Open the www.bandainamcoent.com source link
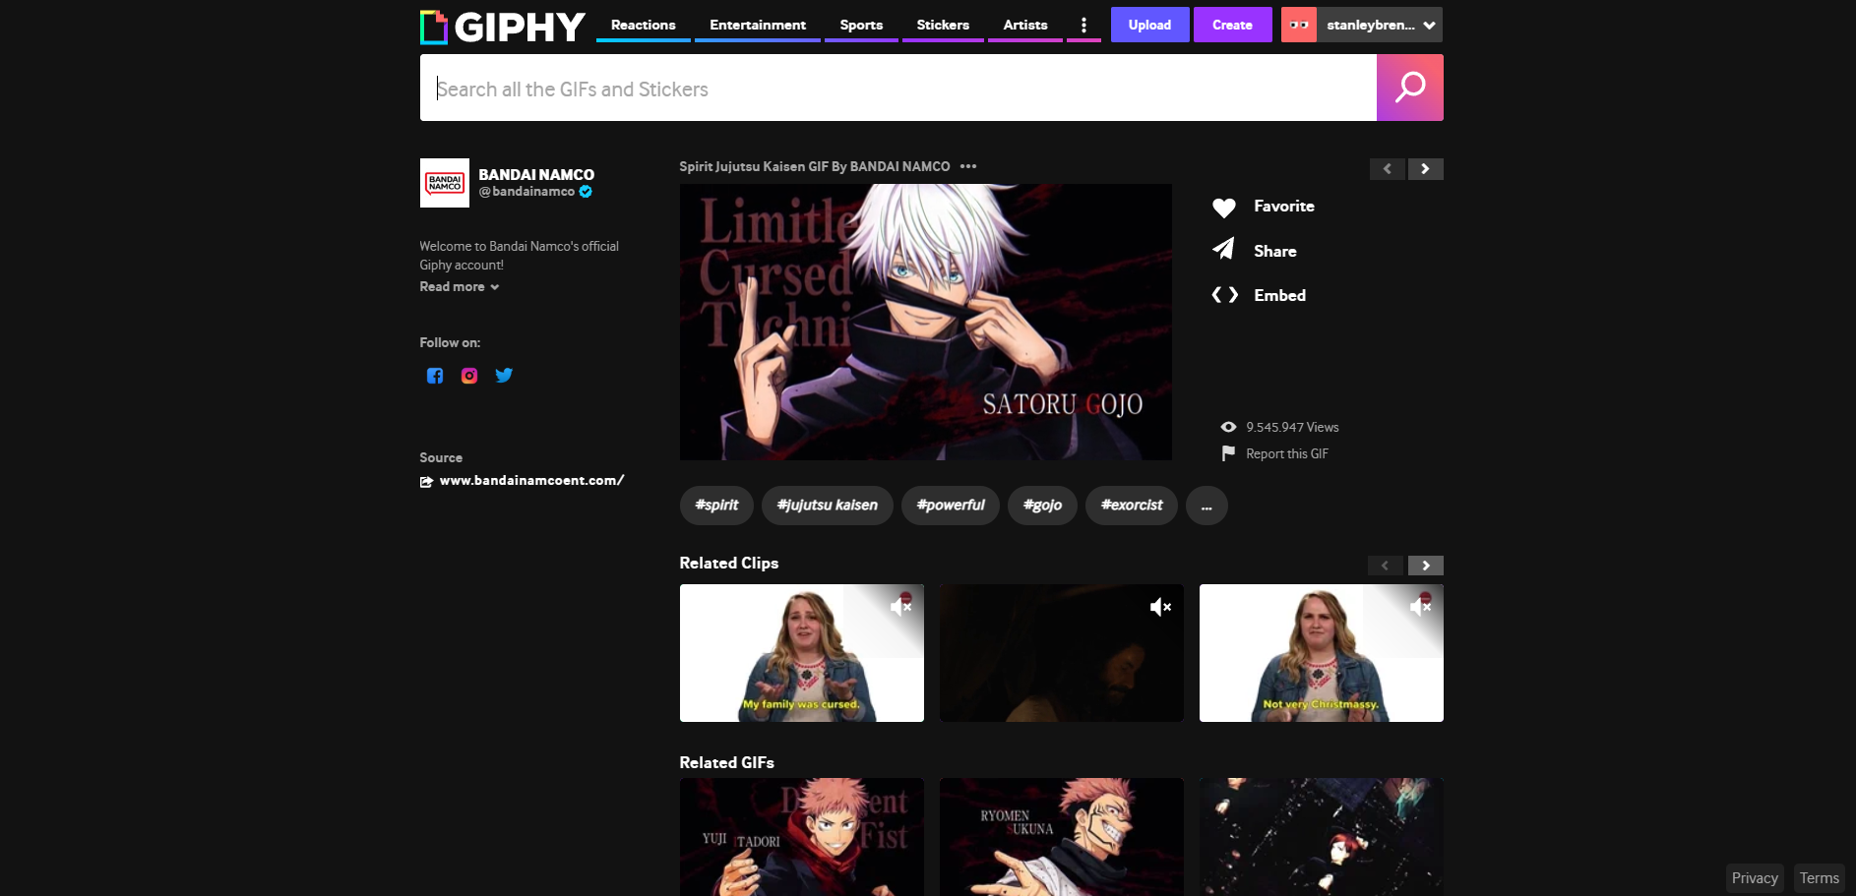This screenshot has height=896, width=1856. click(531, 481)
